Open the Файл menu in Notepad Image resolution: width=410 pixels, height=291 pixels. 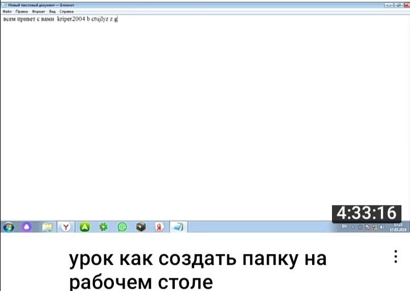tap(7, 11)
